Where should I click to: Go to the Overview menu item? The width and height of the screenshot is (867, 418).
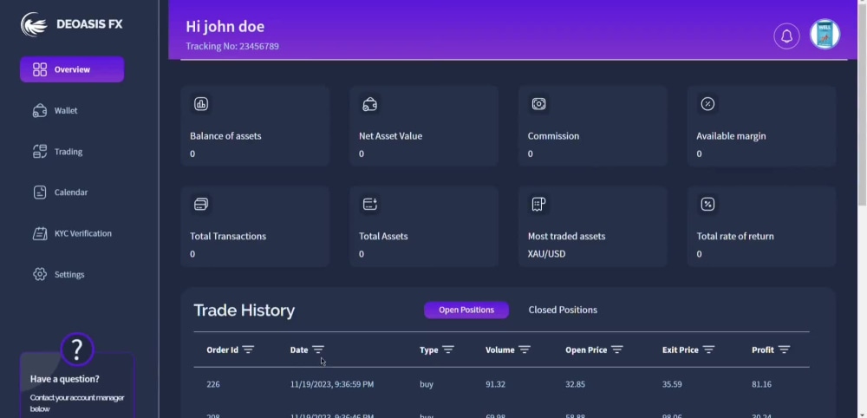(x=72, y=69)
